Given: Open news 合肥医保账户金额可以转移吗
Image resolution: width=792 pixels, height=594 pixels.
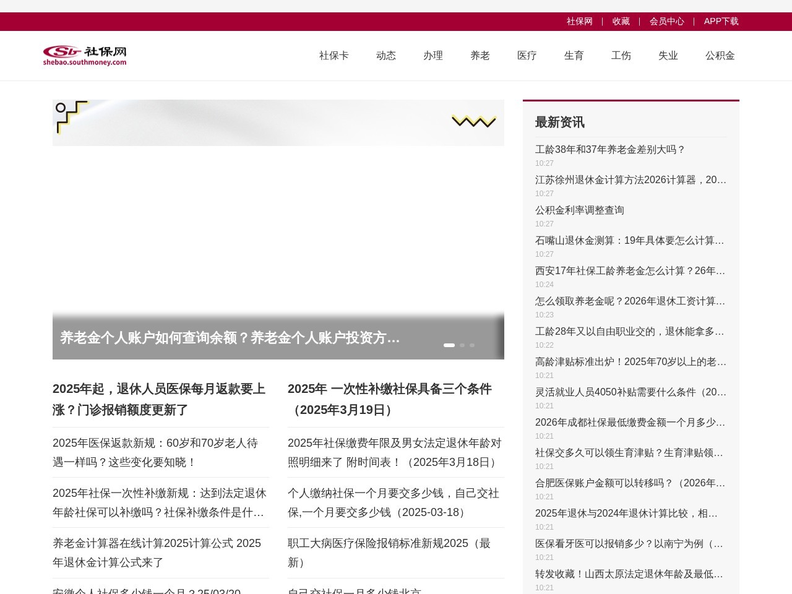Looking at the screenshot, I should 631,483.
